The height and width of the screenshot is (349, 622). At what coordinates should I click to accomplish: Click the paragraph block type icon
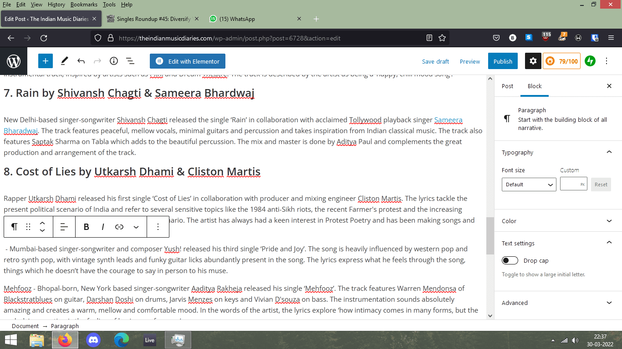point(14,227)
